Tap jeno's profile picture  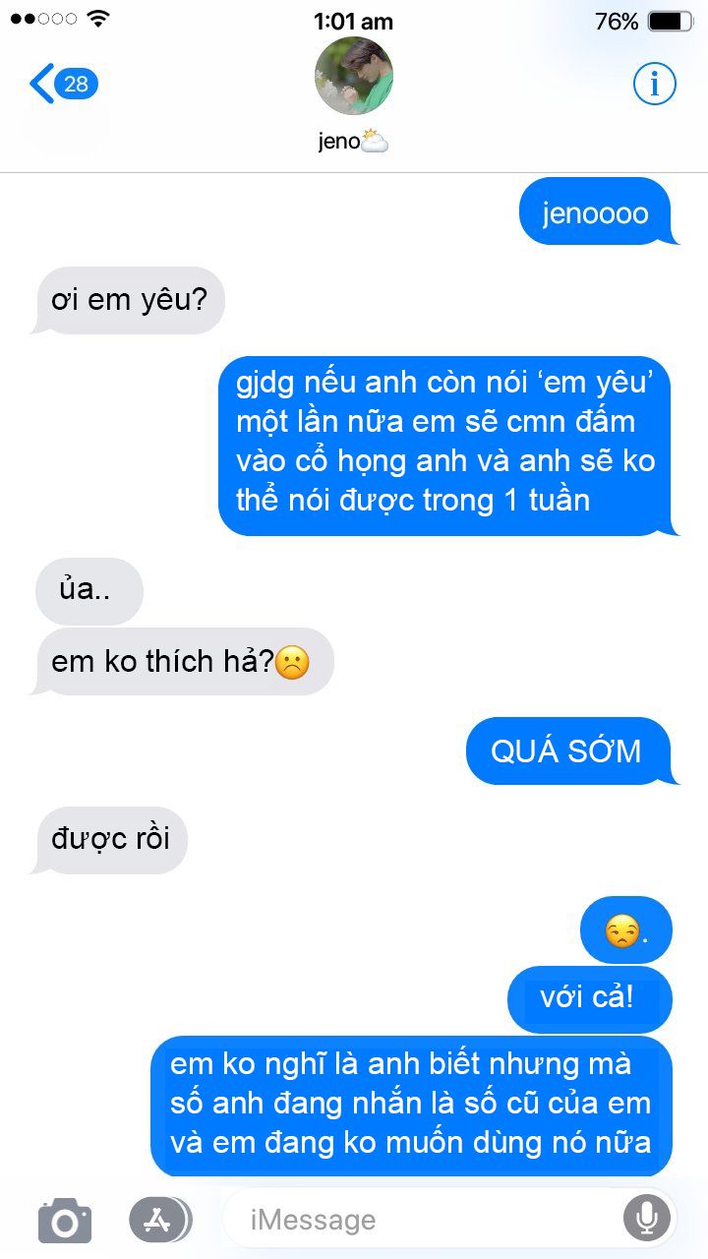point(354,76)
